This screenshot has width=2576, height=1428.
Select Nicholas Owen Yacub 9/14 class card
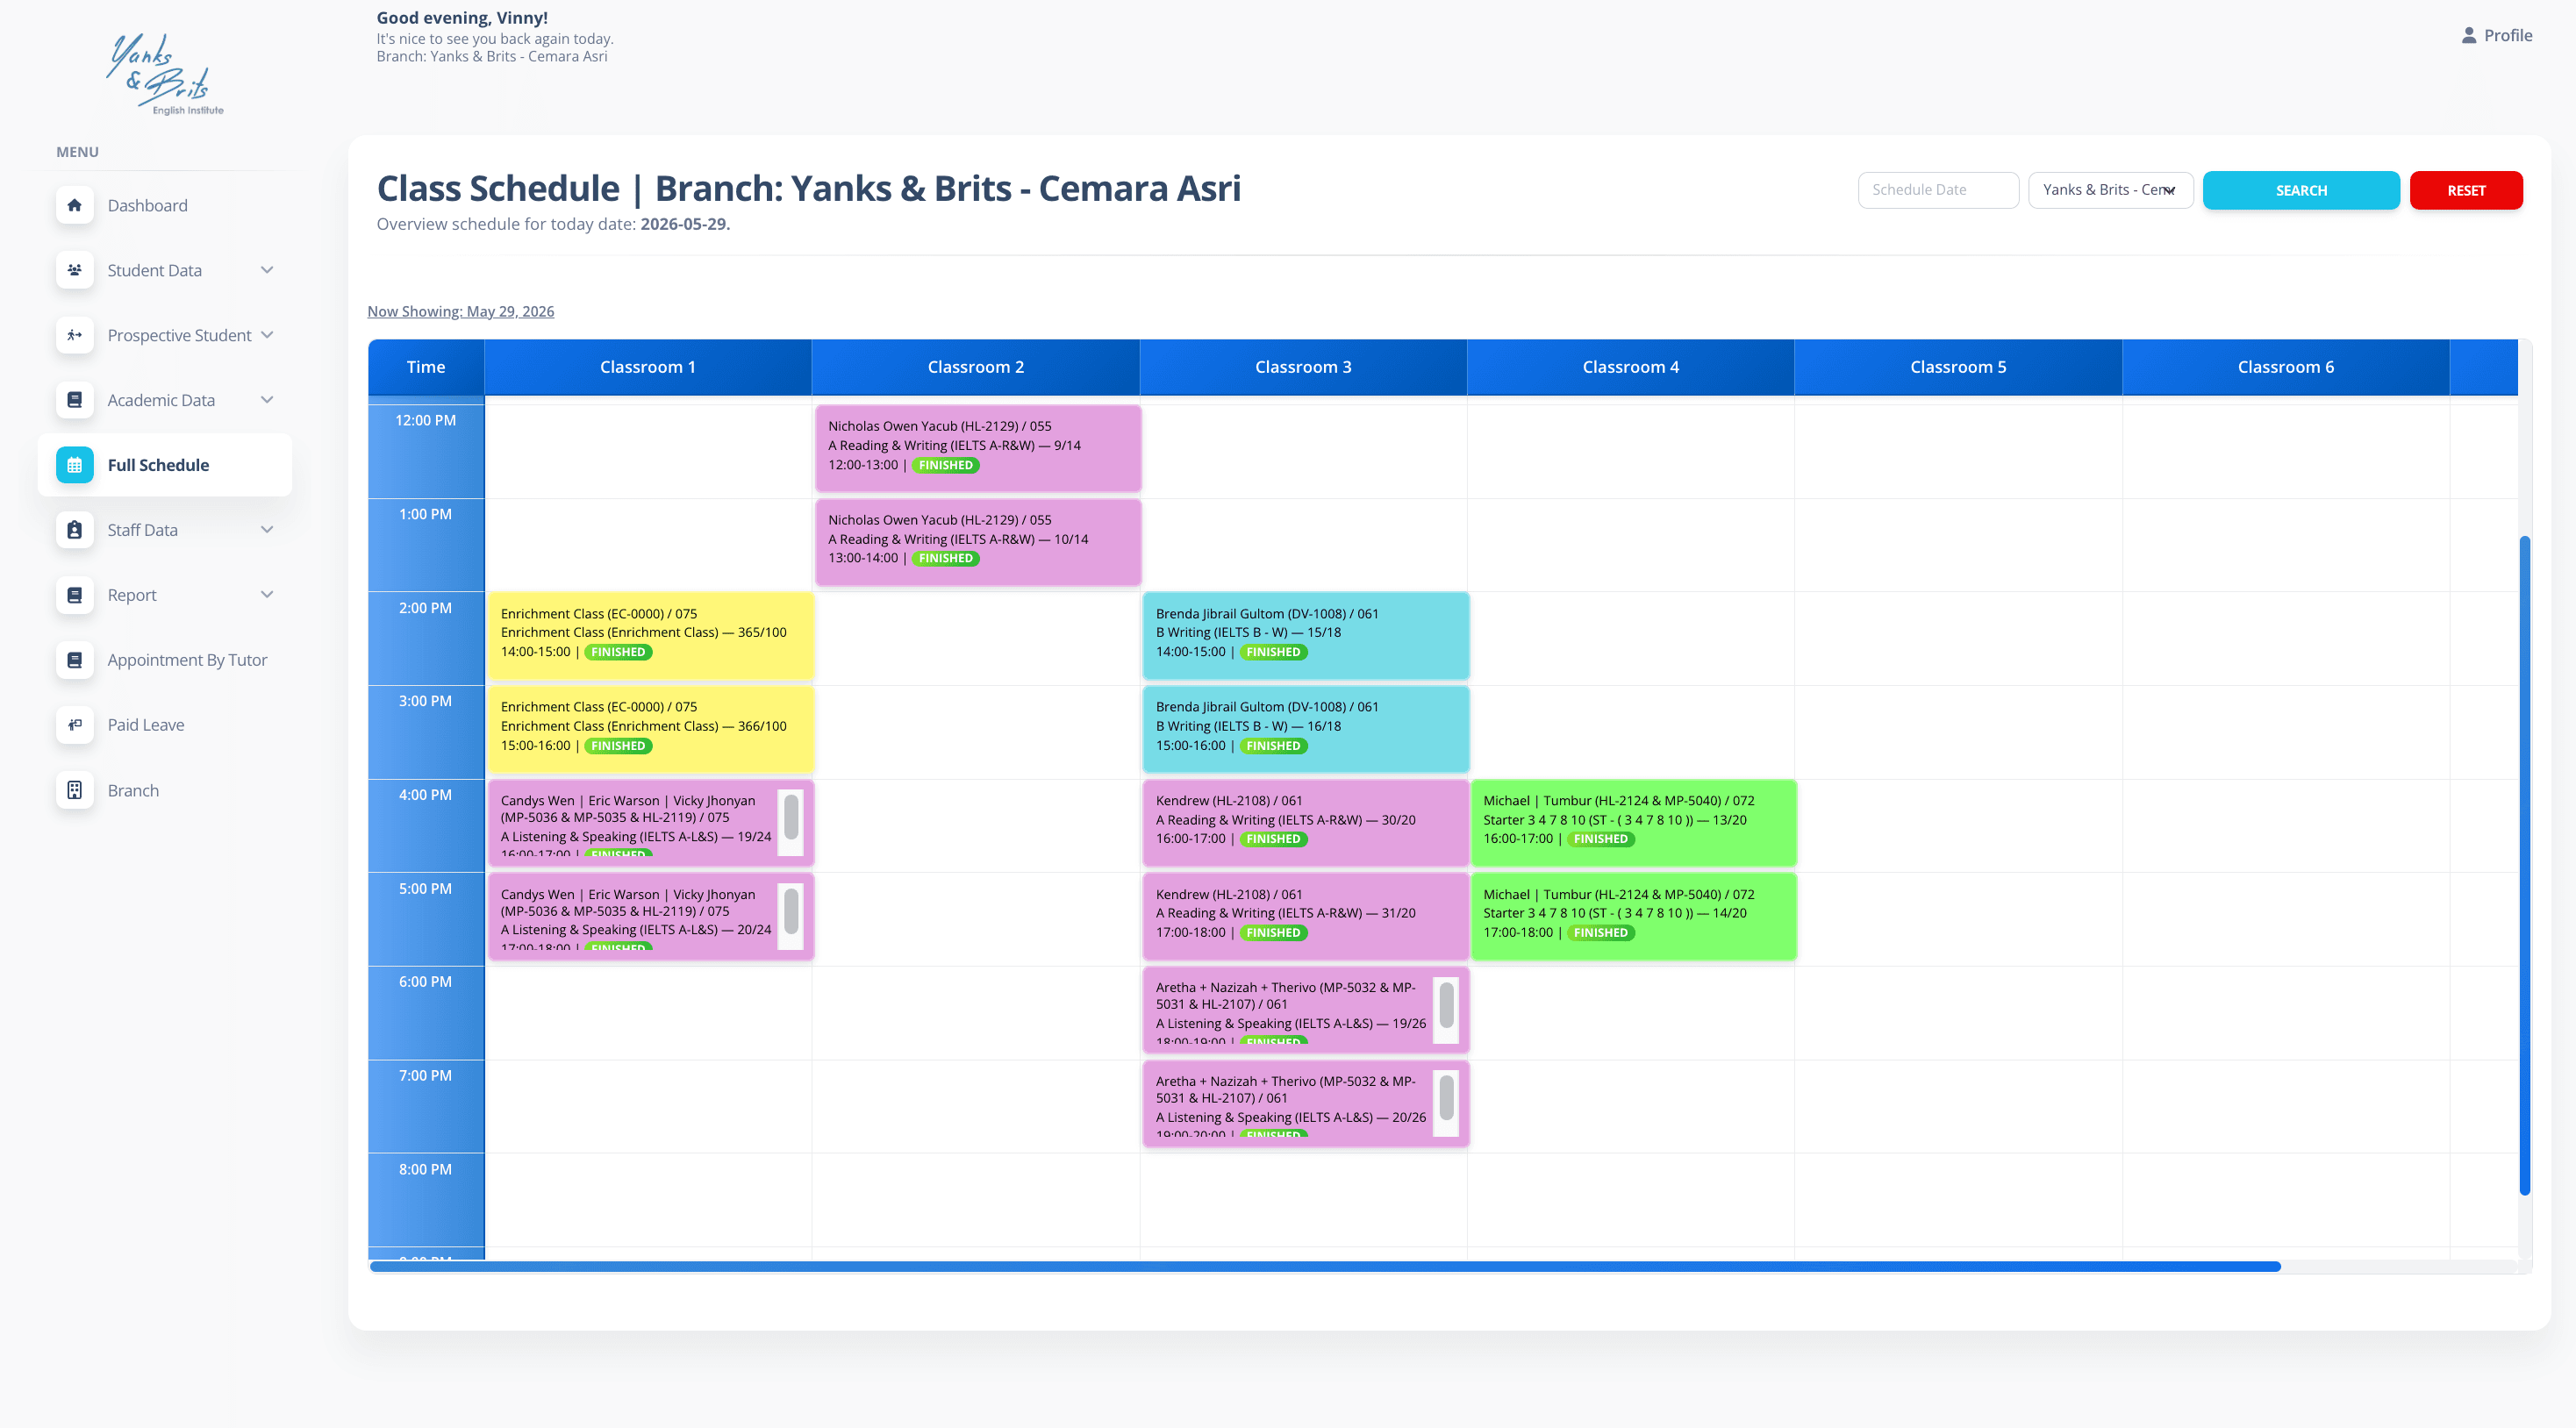977,447
